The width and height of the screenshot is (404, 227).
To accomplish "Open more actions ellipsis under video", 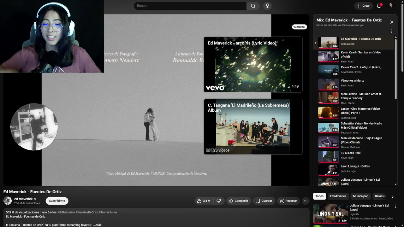I will pos(306,201).
